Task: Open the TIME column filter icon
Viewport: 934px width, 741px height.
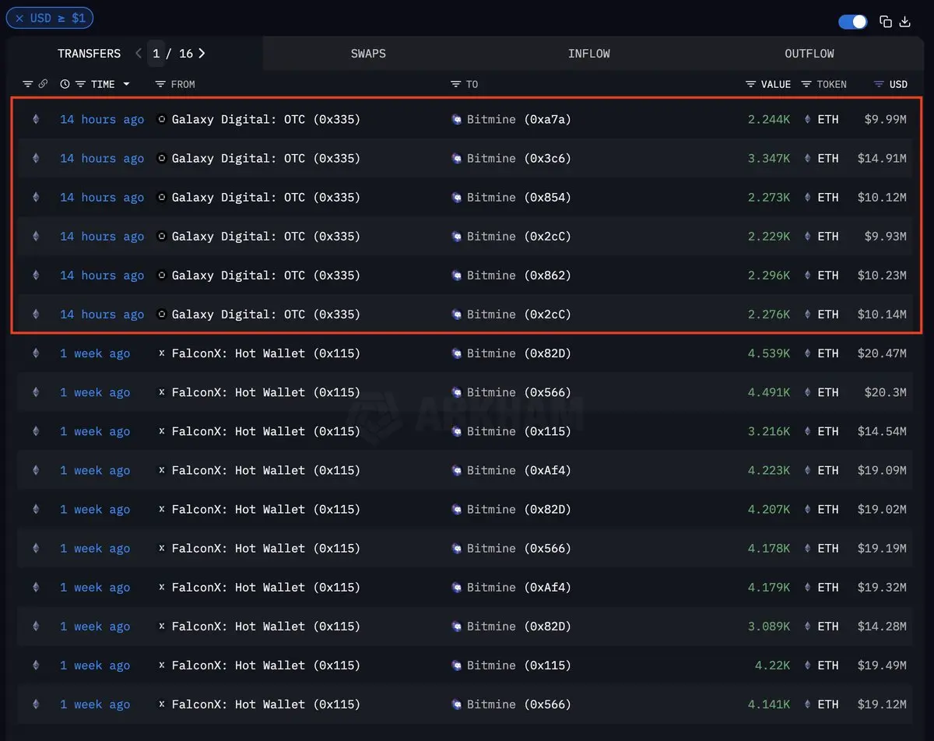Action: (80, 84)
